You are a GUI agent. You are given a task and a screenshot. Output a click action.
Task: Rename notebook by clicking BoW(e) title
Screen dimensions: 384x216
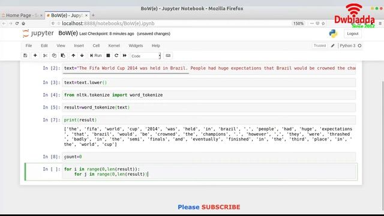pyautogui.click(x=68, y=34)
